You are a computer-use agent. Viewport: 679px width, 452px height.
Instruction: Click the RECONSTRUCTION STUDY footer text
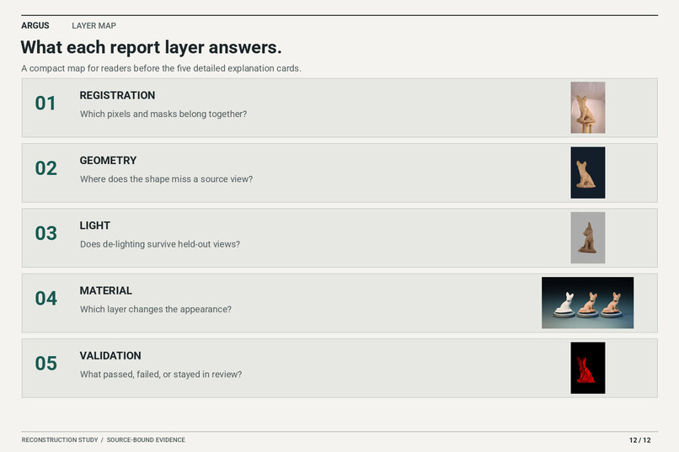[60, 440]
